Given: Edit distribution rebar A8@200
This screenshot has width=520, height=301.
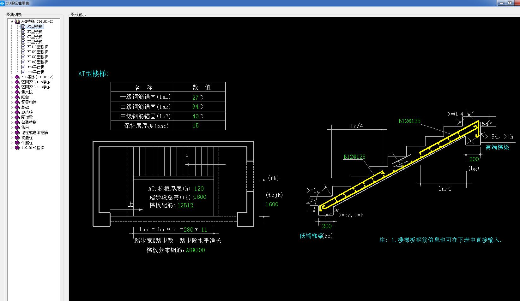Looking at the screenshot, I should pyautogui.click(x=195, y=250).
